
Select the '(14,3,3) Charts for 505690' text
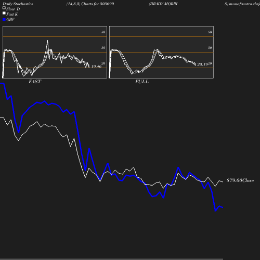pyautogui.click(x=90, y=4)
